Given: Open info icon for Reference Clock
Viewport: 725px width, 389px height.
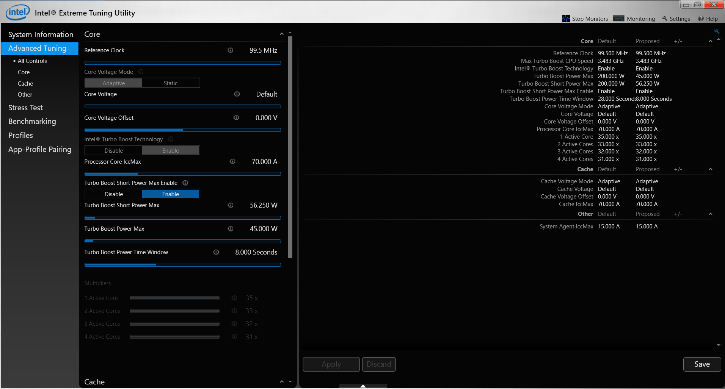Looking at the screenshot, I should click(x=230, y=50).
